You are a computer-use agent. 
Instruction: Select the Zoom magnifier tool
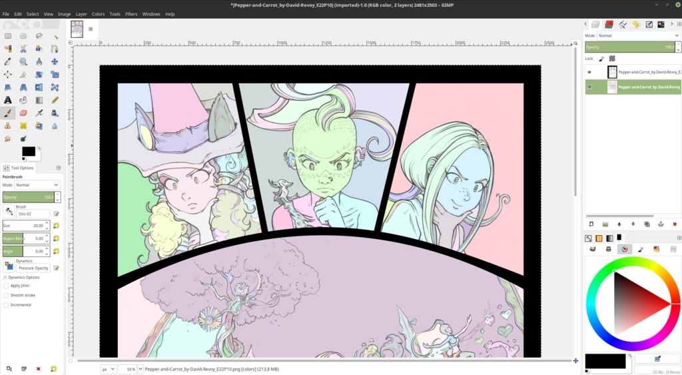point(23,62)
